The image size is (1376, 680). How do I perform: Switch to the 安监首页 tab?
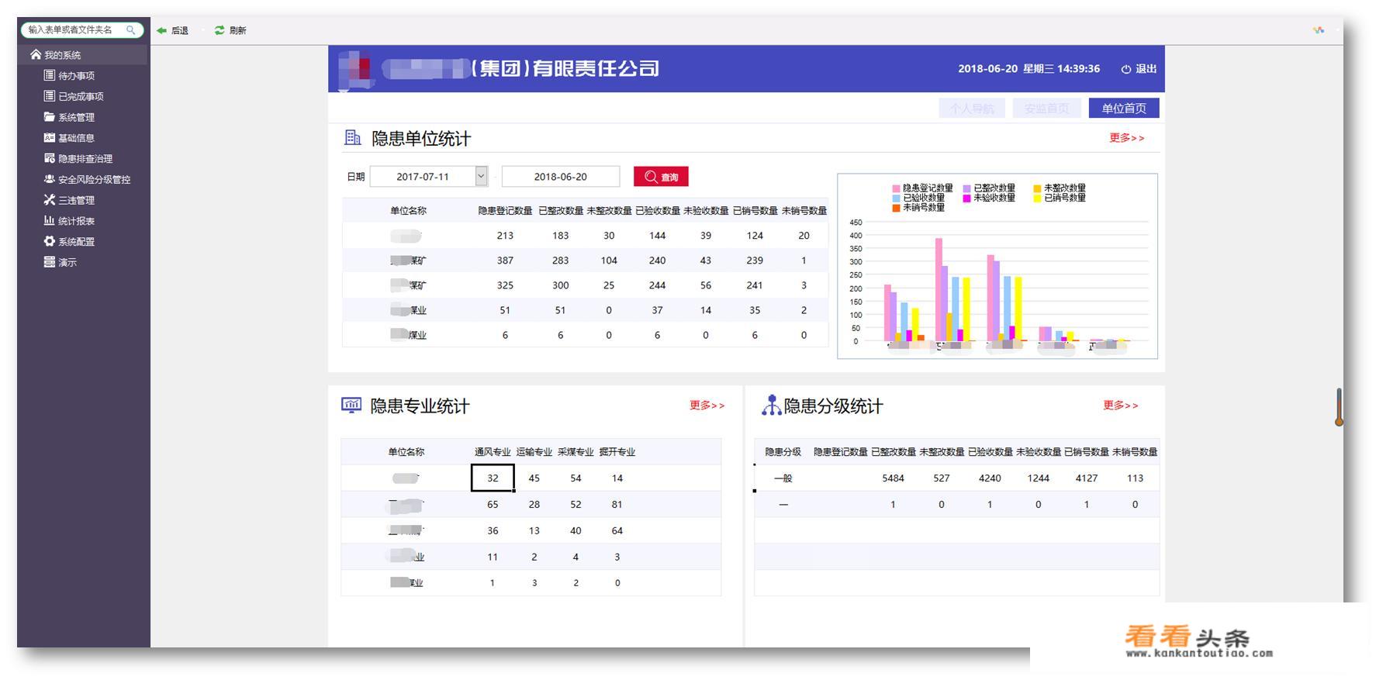pyautogui.click(x=1046, y=109)
